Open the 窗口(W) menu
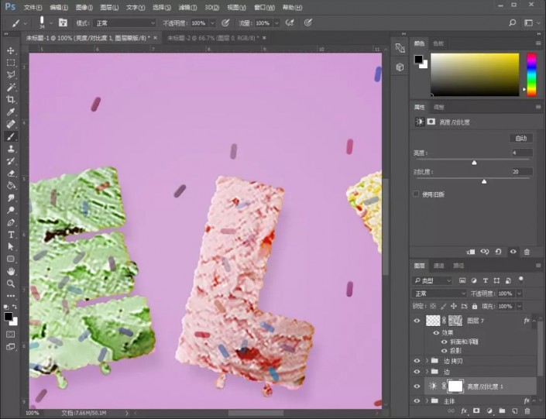546x419 pixels. [x=264, y=7]
